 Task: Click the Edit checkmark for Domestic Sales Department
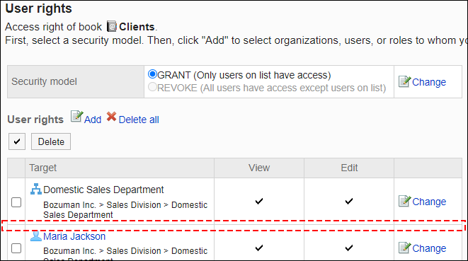click(349, 201)
